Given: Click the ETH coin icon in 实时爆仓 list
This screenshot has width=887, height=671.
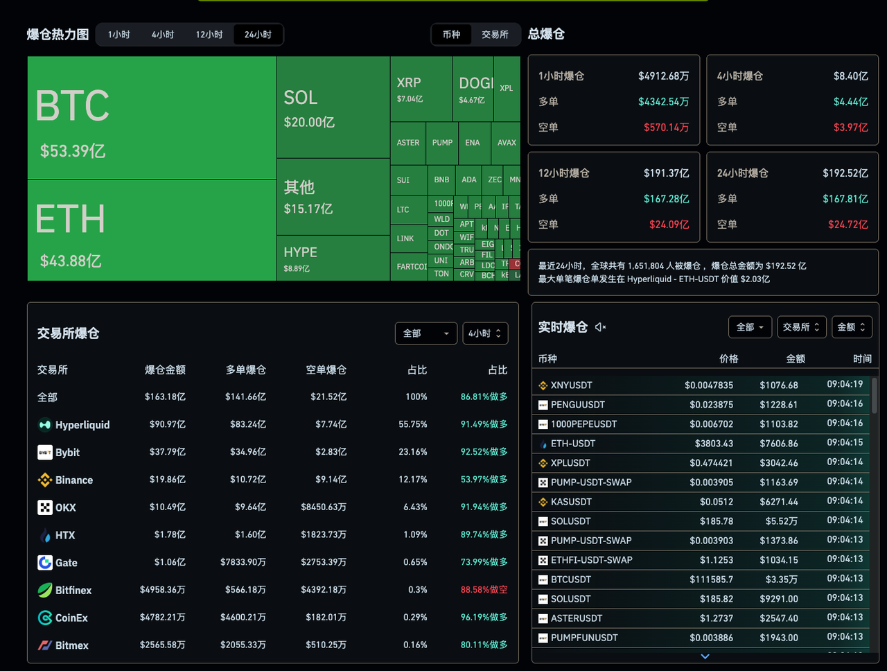Looking at the screenshot, I should point(543,443).
